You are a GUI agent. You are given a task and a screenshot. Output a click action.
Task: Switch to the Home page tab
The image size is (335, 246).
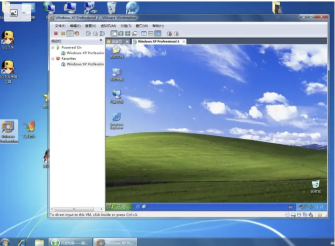[x=116, y=41]
